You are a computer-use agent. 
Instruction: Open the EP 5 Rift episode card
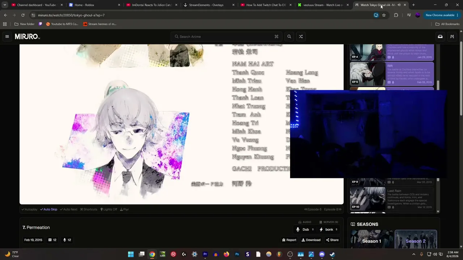(x=392, y=74)
